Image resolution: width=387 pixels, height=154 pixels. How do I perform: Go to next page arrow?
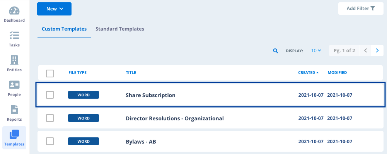pos(377,51)
